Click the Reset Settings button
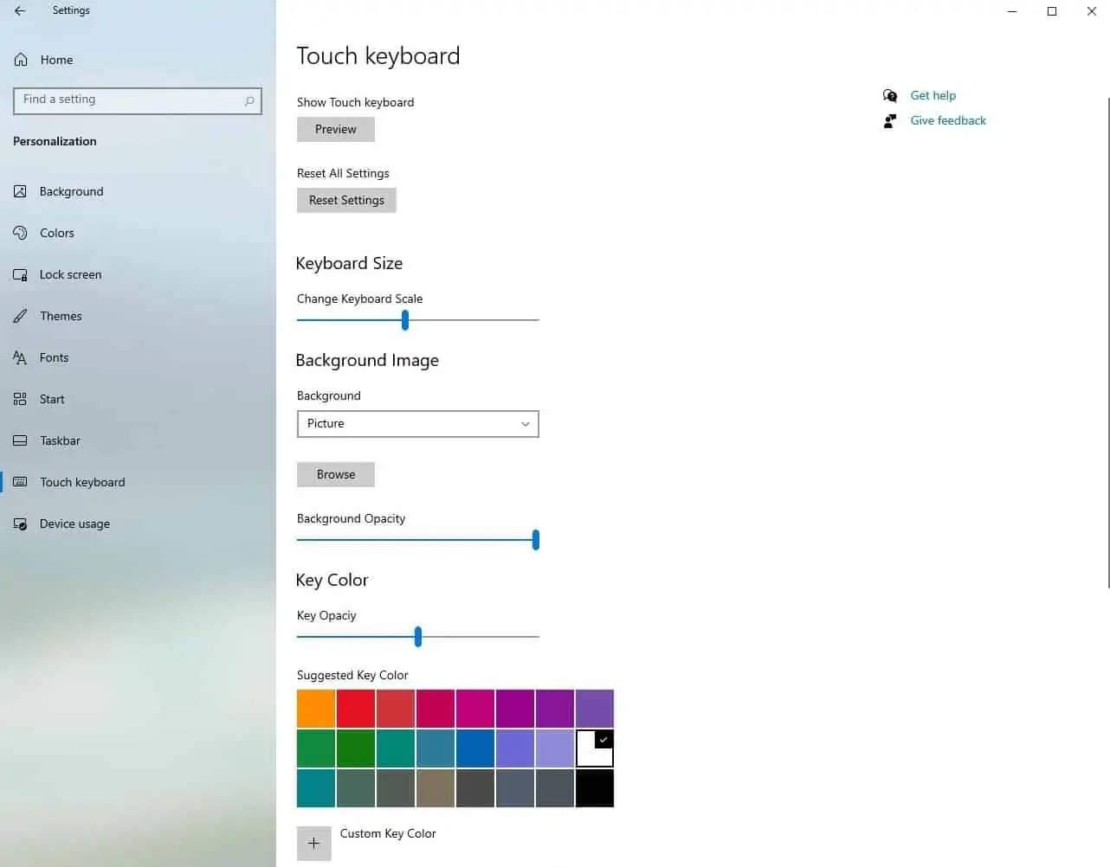Viewport: 1110px width, 867px height. (x=345, y=200)
